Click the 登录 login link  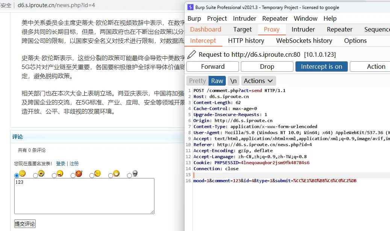60,164
